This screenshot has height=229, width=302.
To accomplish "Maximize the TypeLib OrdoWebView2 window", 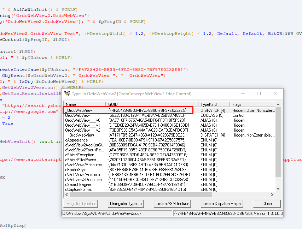I will click(x=259, y=94).
